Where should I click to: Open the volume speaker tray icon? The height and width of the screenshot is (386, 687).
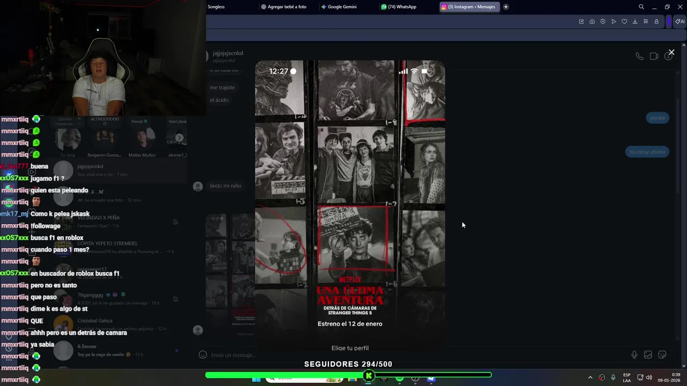(x=649, y=377)
